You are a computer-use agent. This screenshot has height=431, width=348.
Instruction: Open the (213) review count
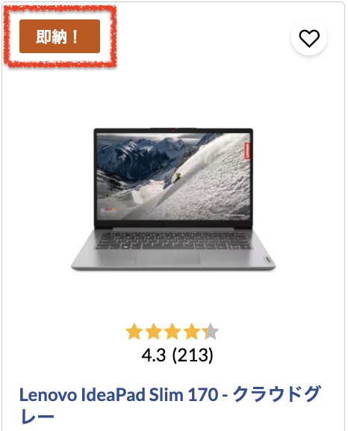pos(193,355)
